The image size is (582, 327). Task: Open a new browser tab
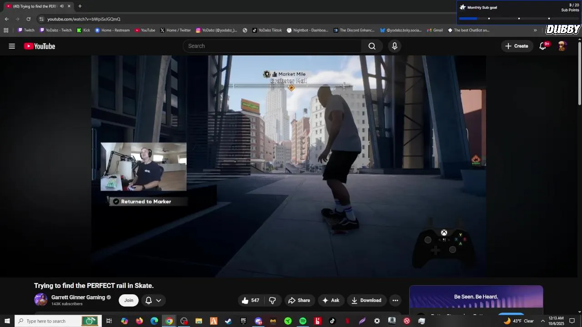tap(80, 6)
